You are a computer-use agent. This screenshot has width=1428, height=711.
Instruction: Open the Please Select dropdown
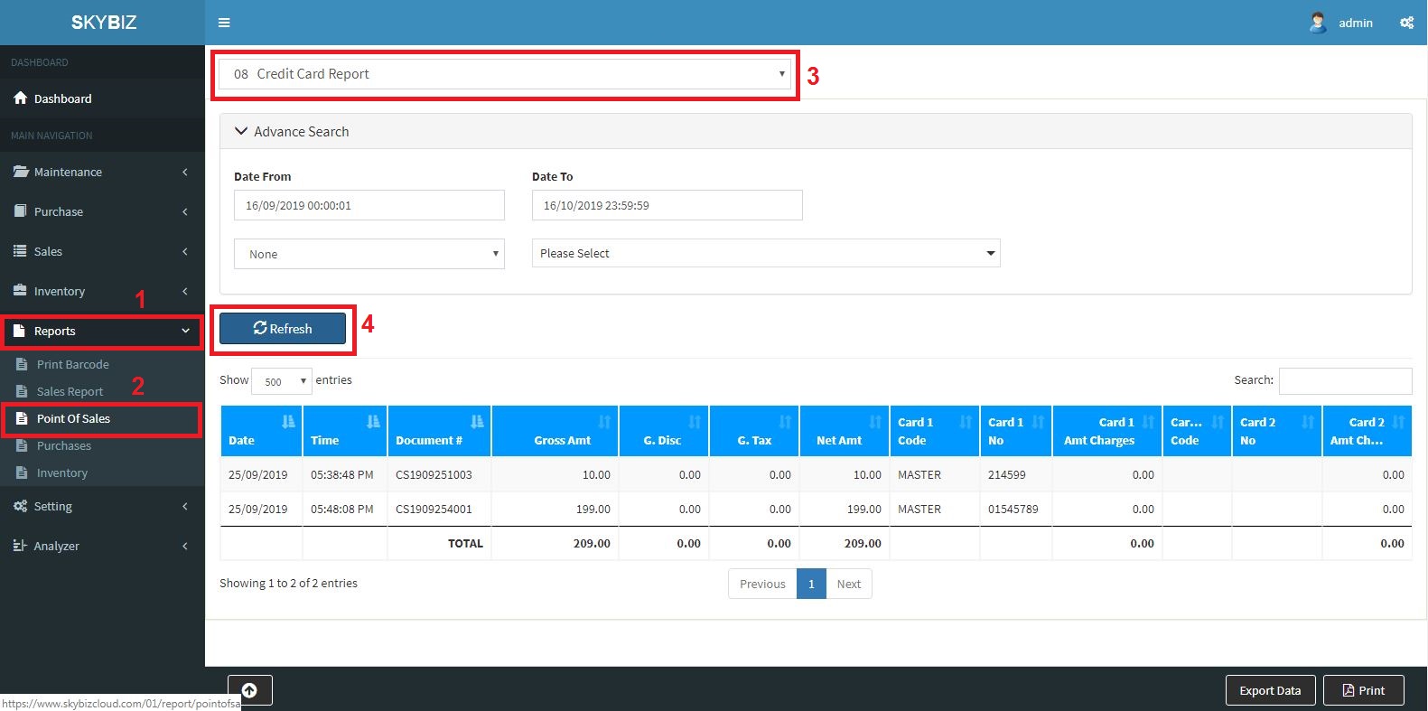point(765,254)
